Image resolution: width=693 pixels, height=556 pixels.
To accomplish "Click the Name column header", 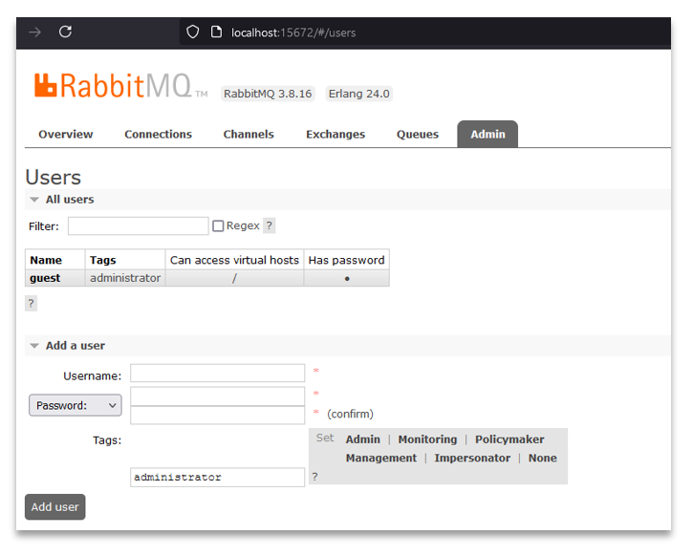I will (55, 260).
